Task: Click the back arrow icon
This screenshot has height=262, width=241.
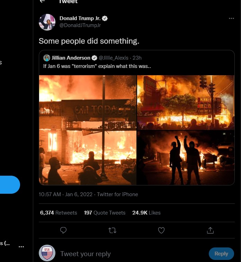Action: click(x=42, y=1)
